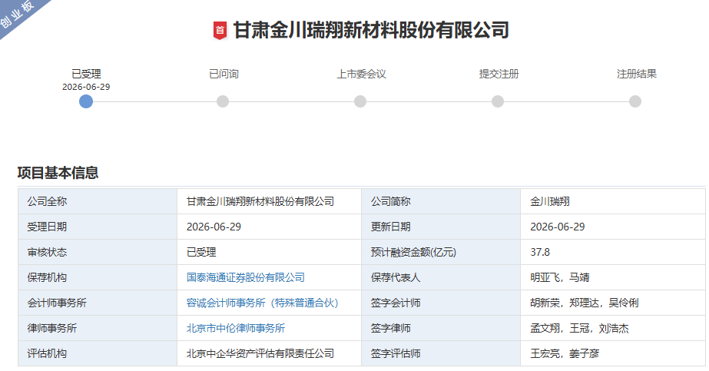Click the 37.8 financing amount cell
709x371 pixels.
click(x=613, y=252)
